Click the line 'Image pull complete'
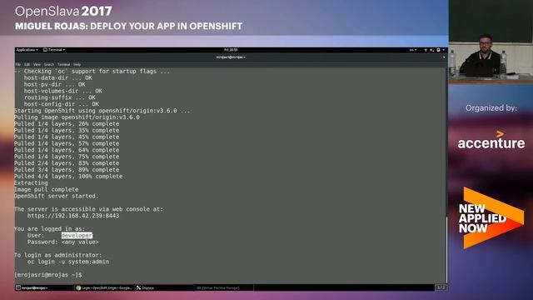The width and height of the screenshot is (533, 300). 47,189
